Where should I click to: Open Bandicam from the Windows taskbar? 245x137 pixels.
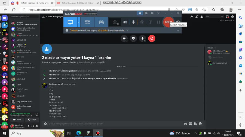pos(98,133)
